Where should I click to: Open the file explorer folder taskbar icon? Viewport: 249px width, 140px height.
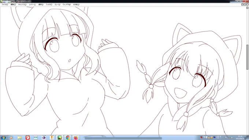click(x=19, y=137)
